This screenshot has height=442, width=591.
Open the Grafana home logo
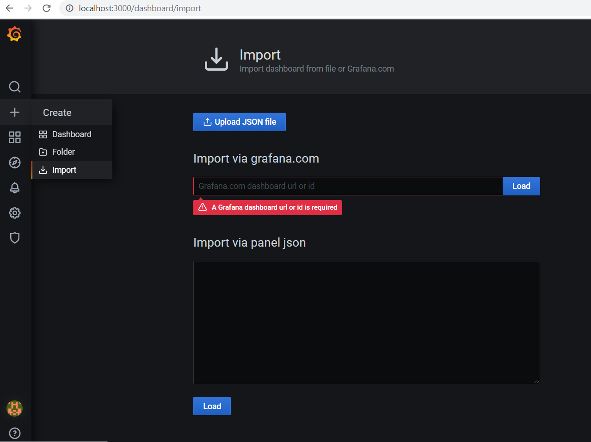pos(14,34)
